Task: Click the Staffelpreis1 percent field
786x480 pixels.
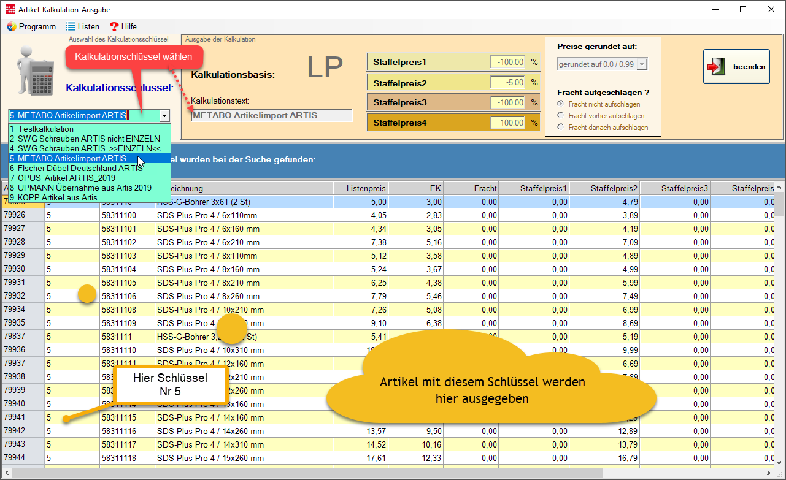Action: [508, 62]
